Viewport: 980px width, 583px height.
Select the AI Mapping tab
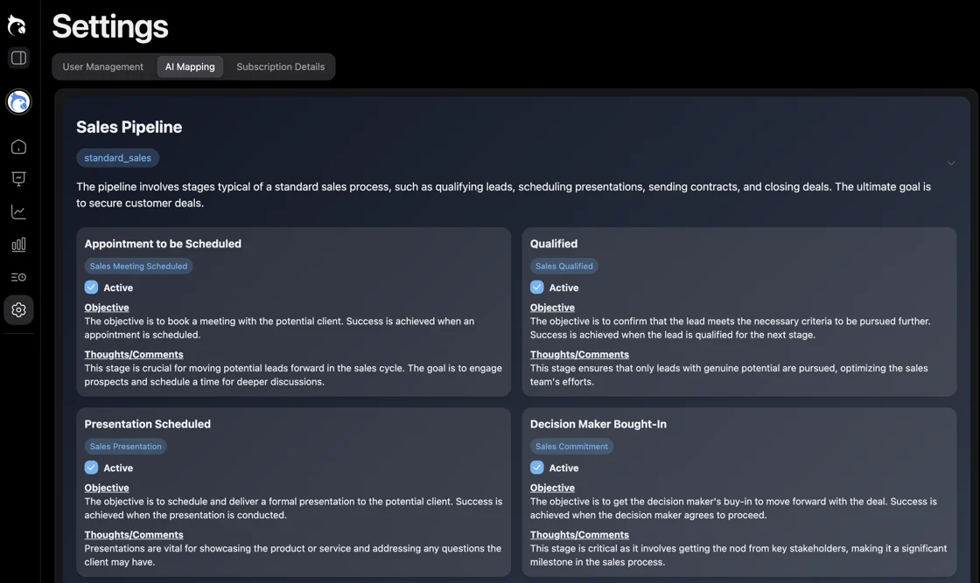coord(190,67)
